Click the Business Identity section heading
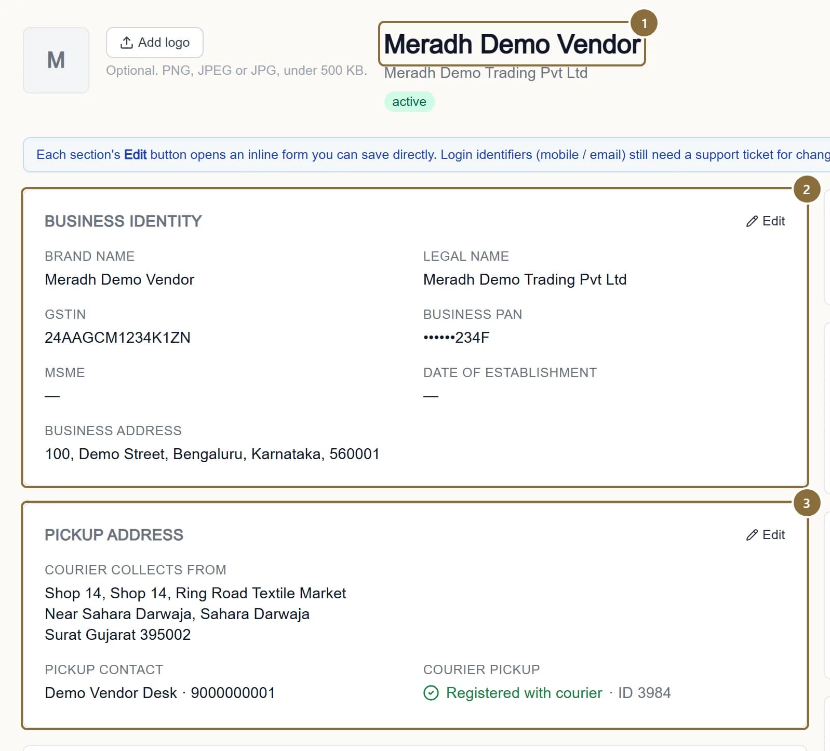 click(x=123, y=221)
